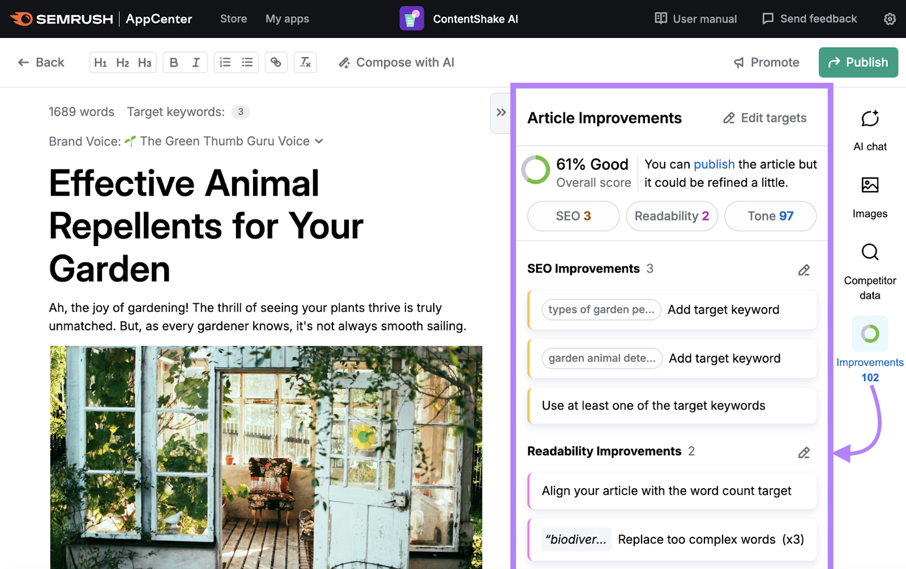This screenshot has width=906, height=569.
Task: Apply Heading 3 formatting
Action: [144, 62]
